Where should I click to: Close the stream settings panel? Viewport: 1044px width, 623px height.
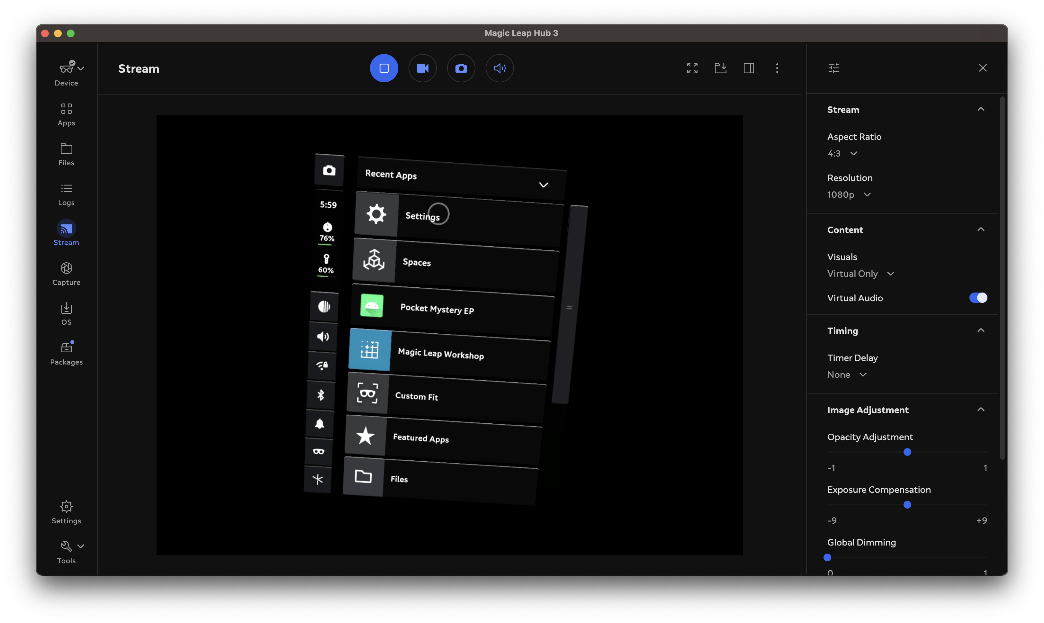click(x=983, y=68)
